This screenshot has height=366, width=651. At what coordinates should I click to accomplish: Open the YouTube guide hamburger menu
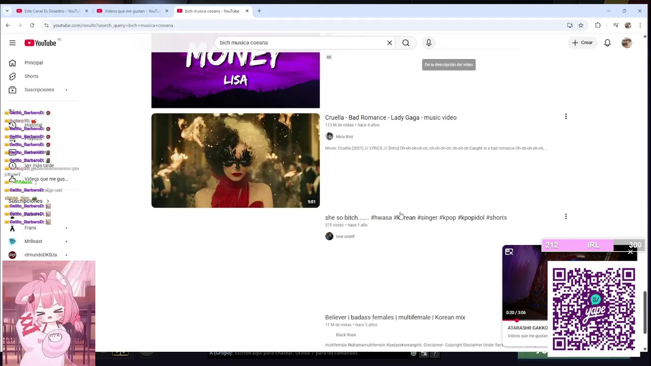pyautogui.click(x=12, y=43)
